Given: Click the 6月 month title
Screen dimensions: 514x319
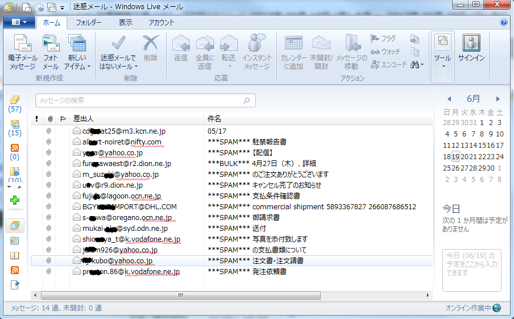Looking at the screenshot, I should [474, 99].
